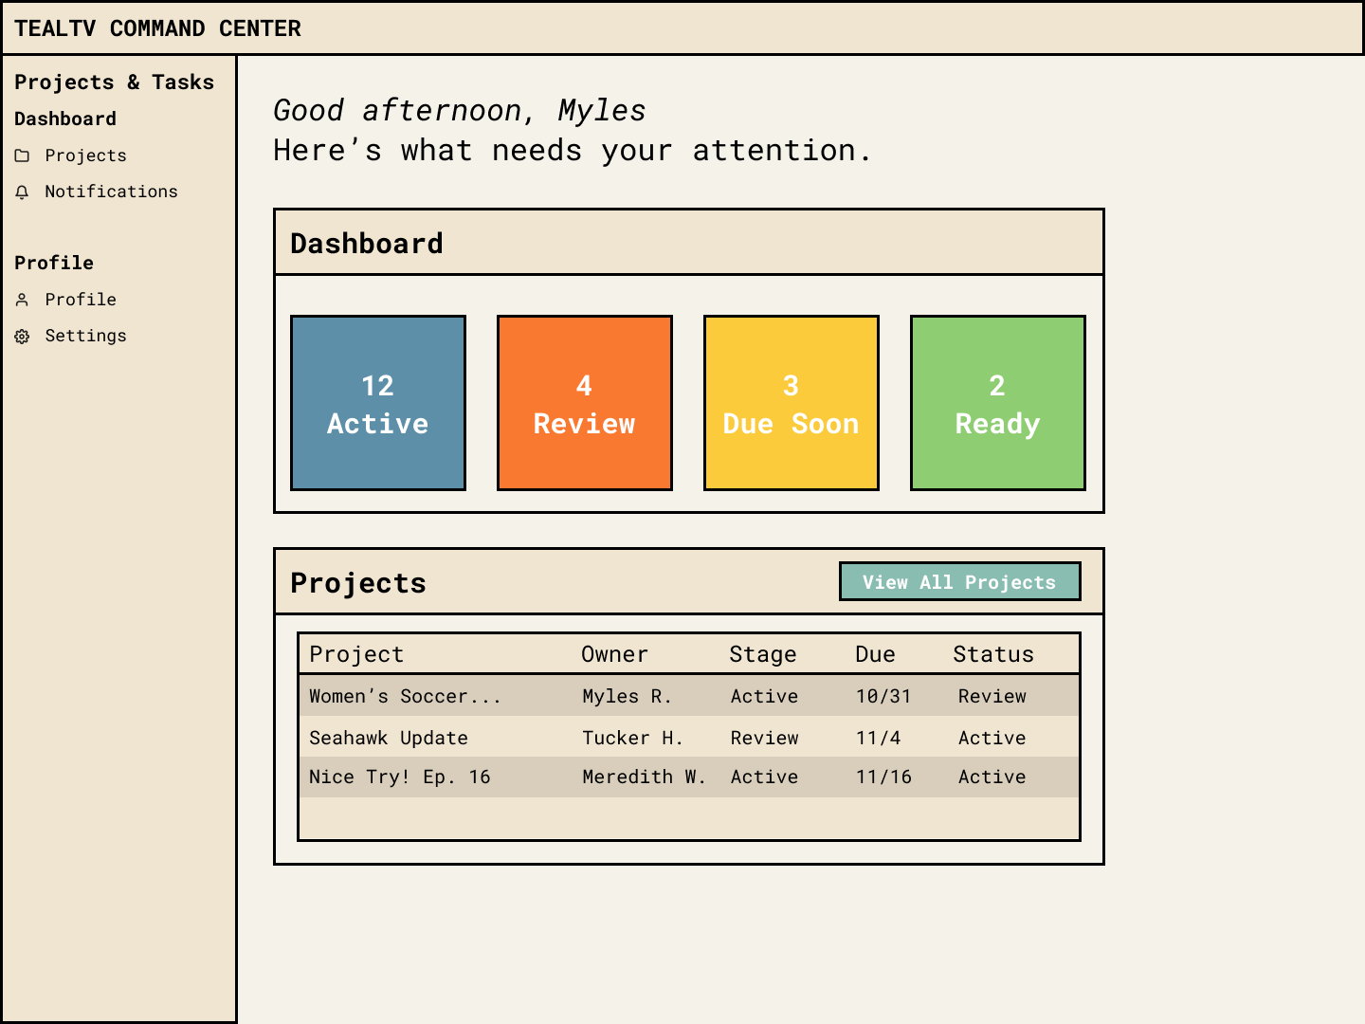Select the Profile sidebar link
This screenshot has height=1024, width=1365.
point(65,300)
